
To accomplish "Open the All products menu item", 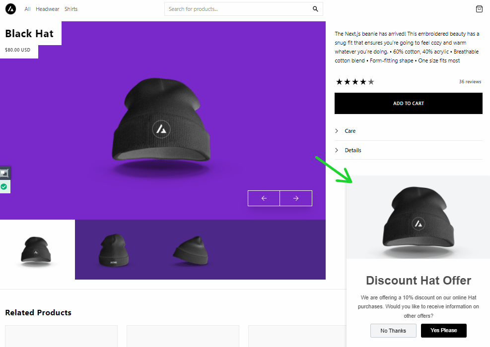I will [x=27, y=9].
